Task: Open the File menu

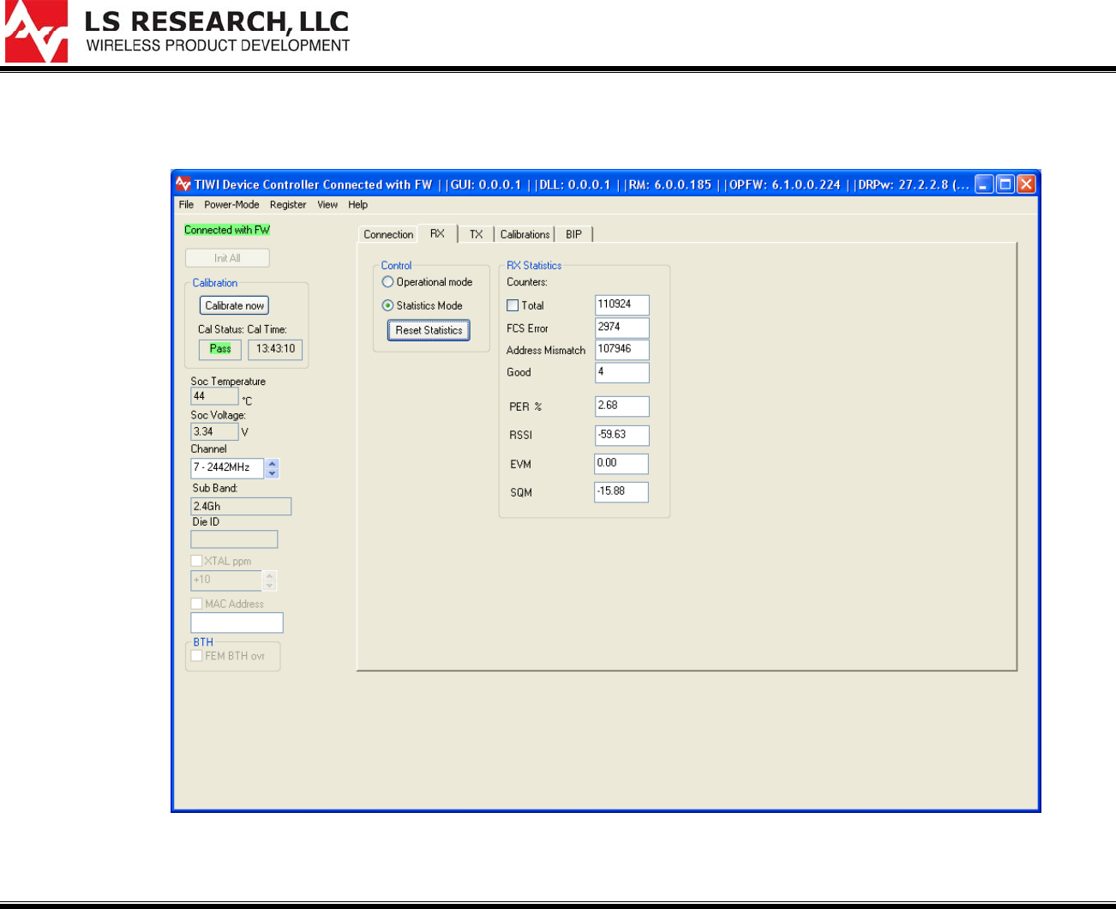Action: point(186,205)
